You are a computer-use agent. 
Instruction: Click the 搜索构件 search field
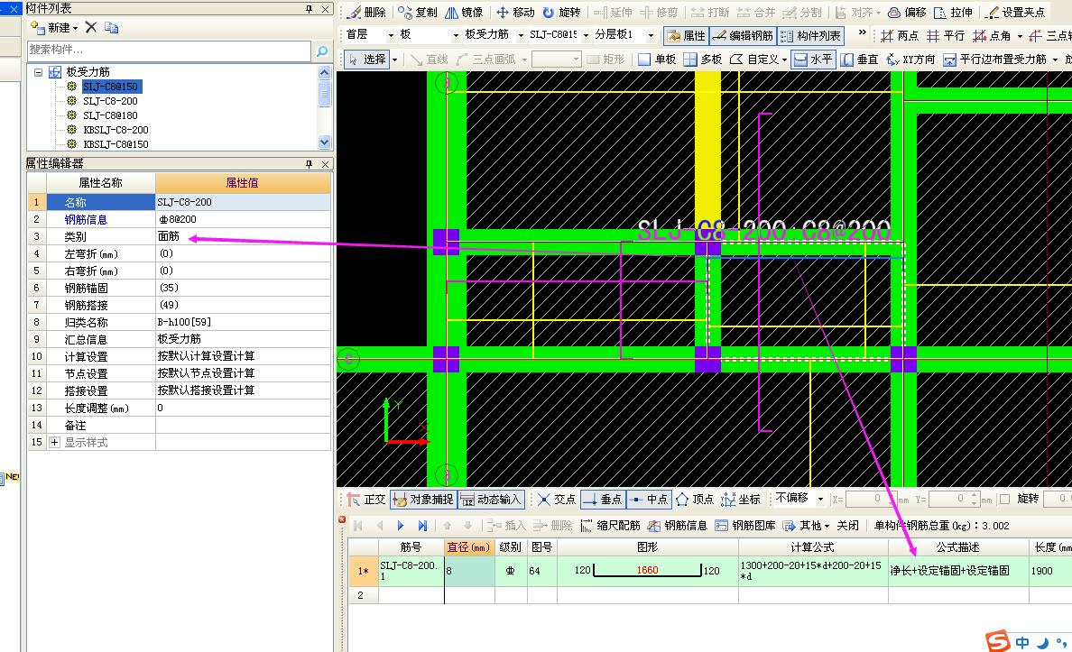[x=169, y=50]
